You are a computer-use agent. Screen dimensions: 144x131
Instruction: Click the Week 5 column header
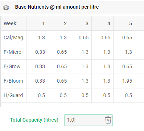click(124, 23)
